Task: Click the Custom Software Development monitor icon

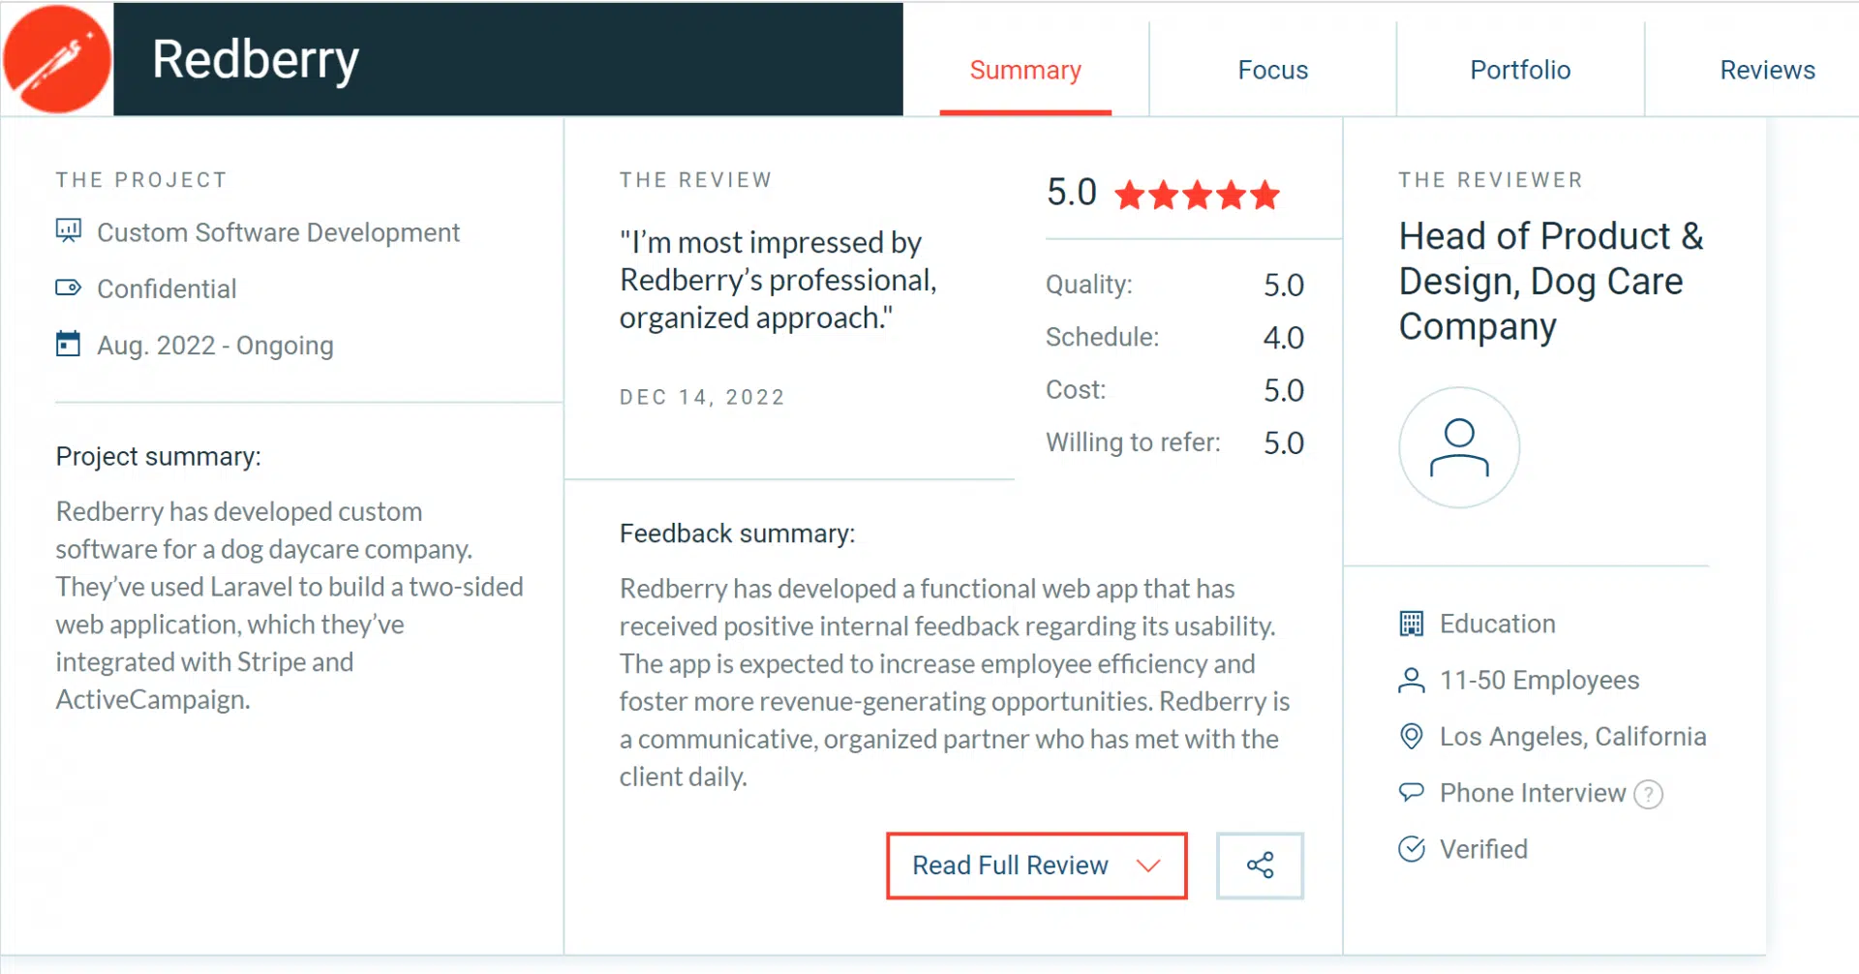Action: click(68, 230)
